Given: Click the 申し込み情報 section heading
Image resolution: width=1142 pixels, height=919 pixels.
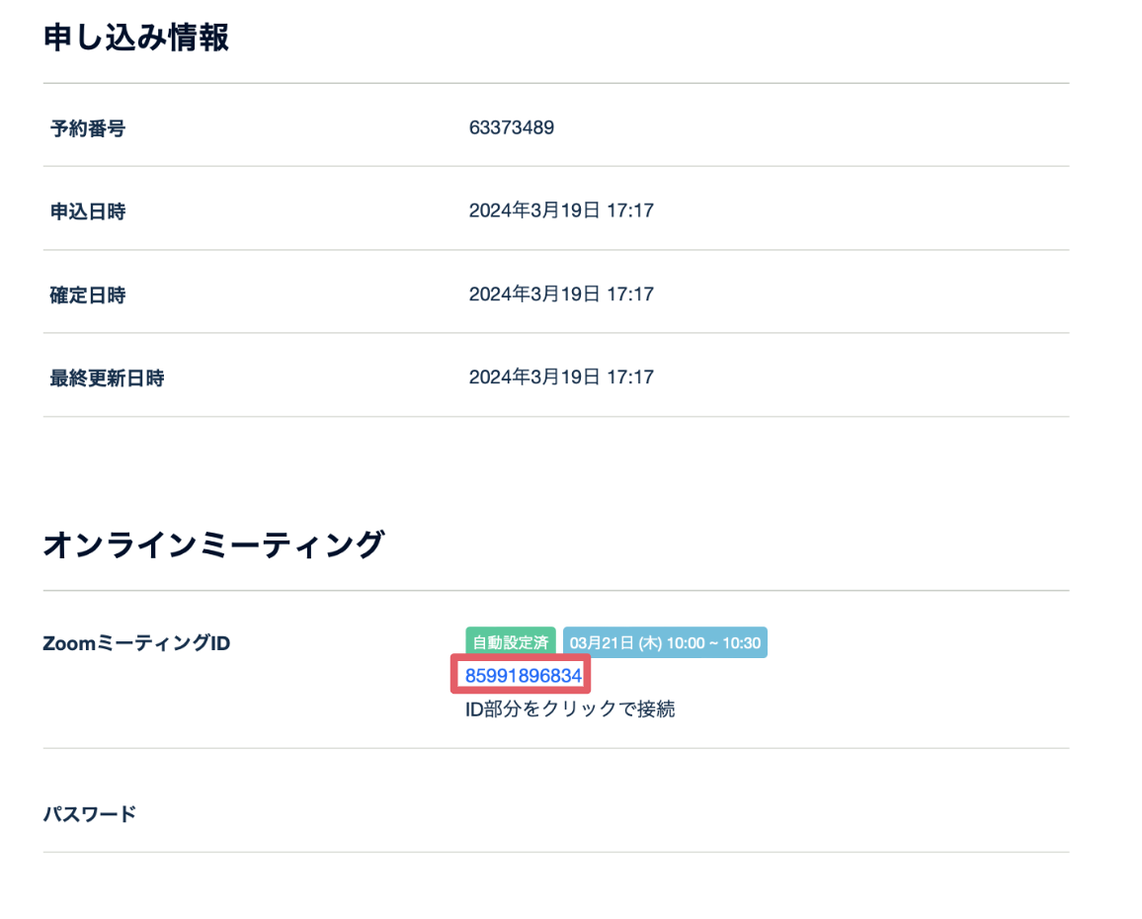Looking at the screenshot, I should point(136,38).
